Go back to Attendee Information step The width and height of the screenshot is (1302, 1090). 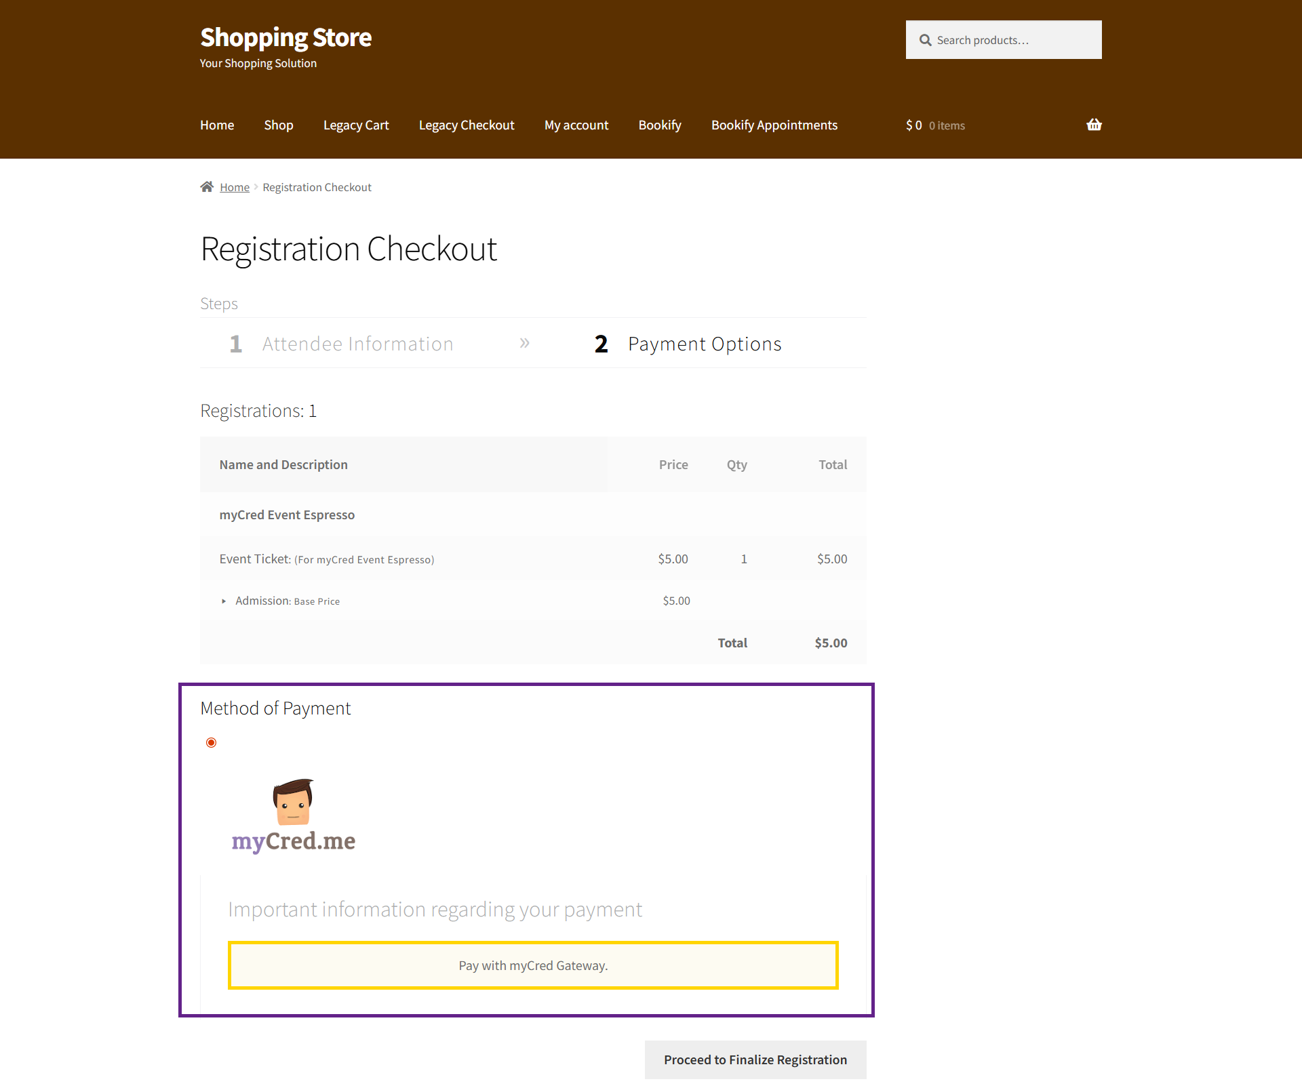click(x=357, y=344)
